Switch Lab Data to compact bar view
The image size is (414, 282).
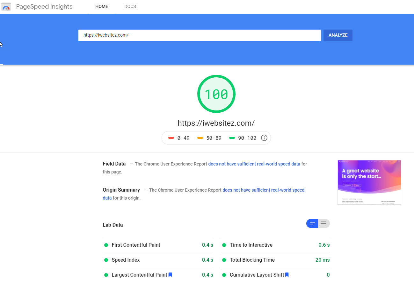click(x=312, y=223)
